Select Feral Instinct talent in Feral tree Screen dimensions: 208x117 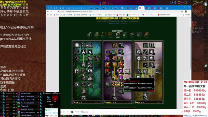[x=108, y=52]
